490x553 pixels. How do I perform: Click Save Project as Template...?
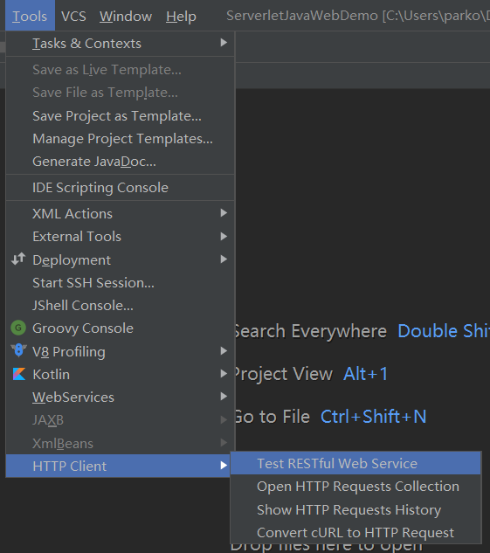click(121, 116)
